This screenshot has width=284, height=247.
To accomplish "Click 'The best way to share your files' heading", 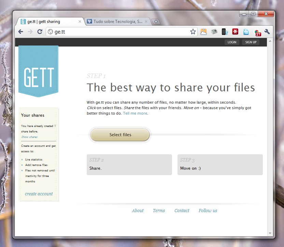I will (x=171, y=88).
